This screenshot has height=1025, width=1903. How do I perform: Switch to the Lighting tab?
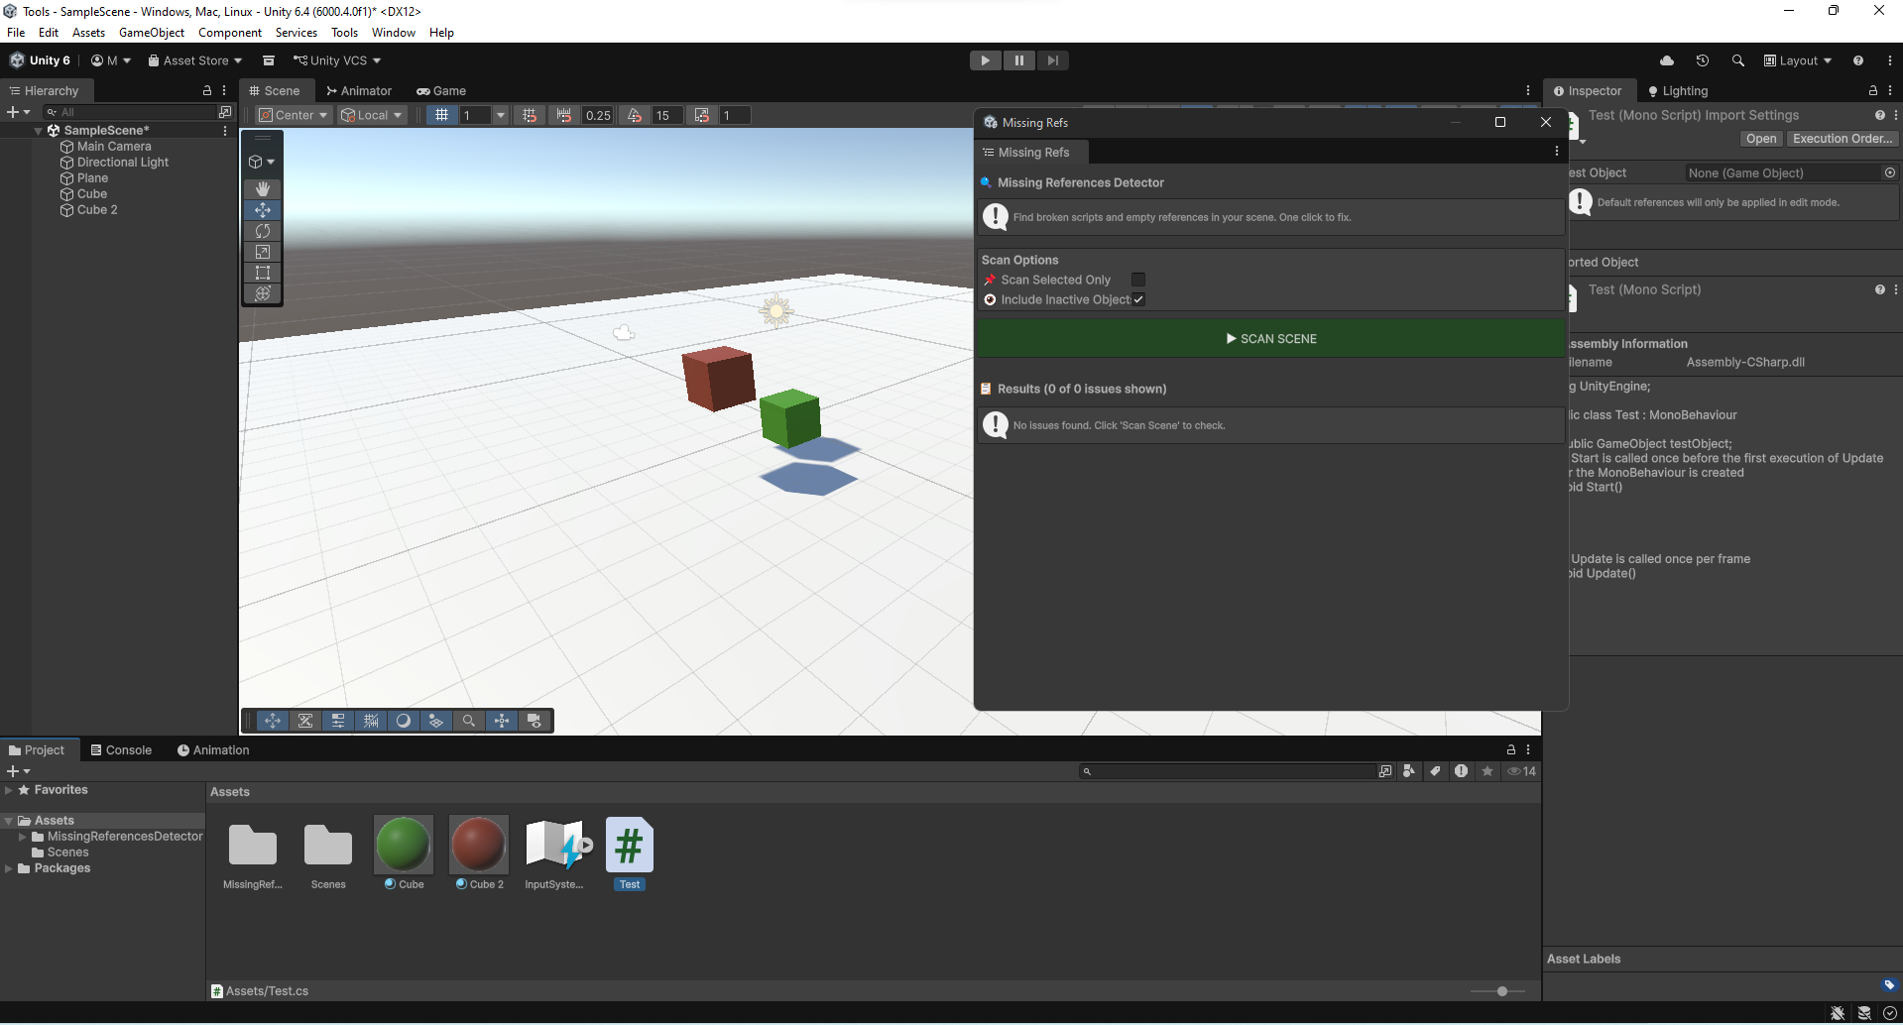pos(1678,90)
